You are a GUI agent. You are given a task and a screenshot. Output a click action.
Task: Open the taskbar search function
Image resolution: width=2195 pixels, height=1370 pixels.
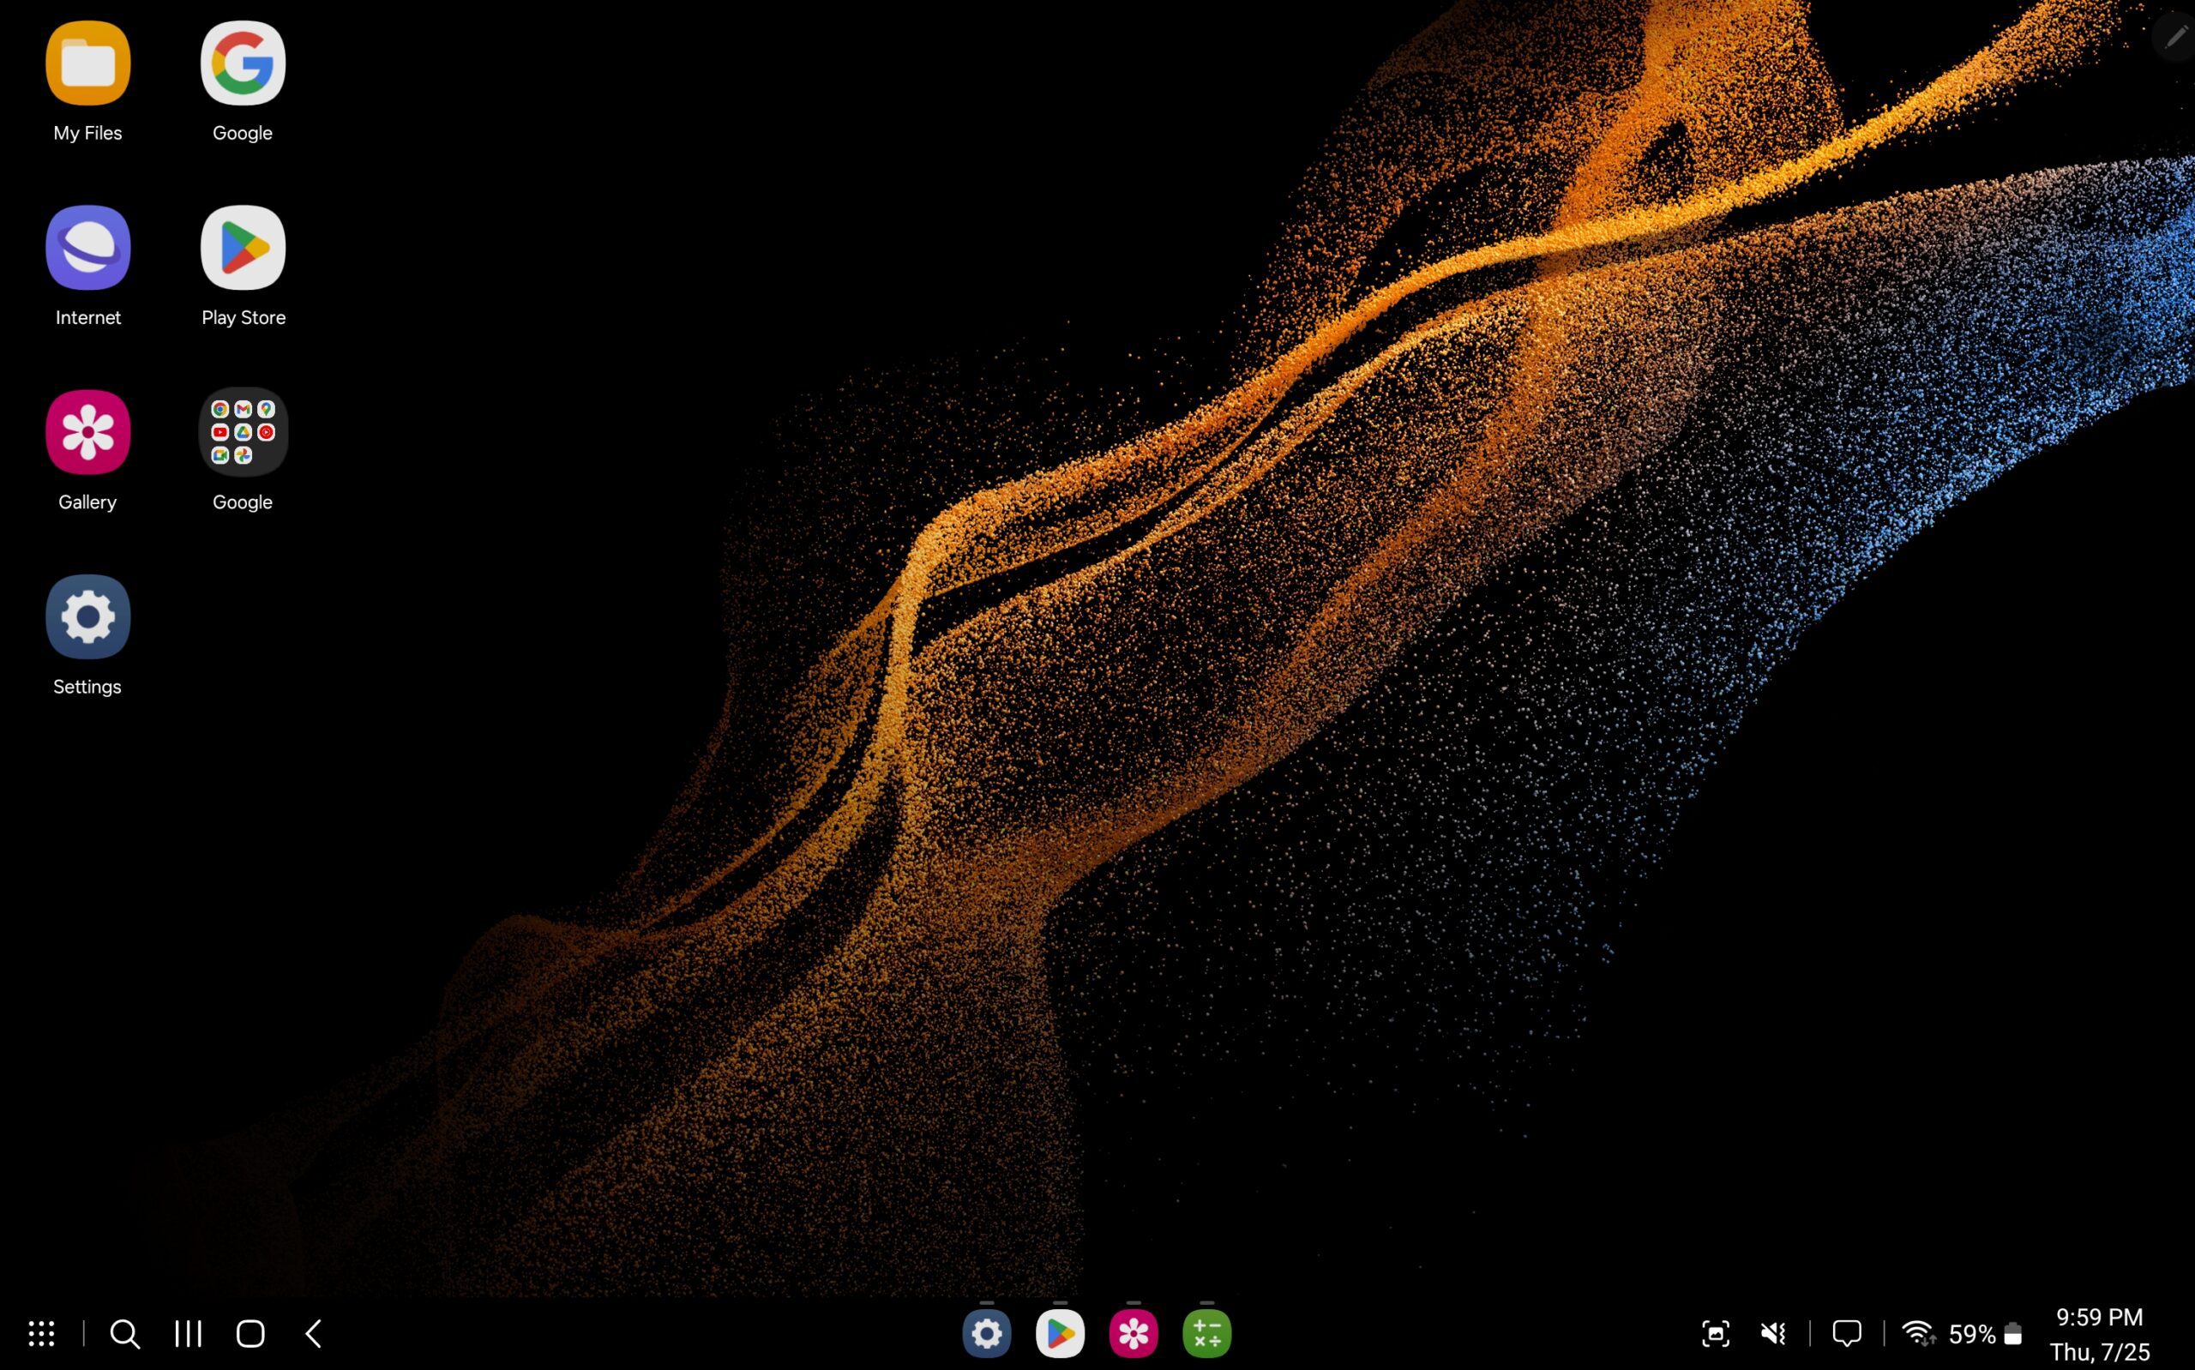[x=124, y=1334]
